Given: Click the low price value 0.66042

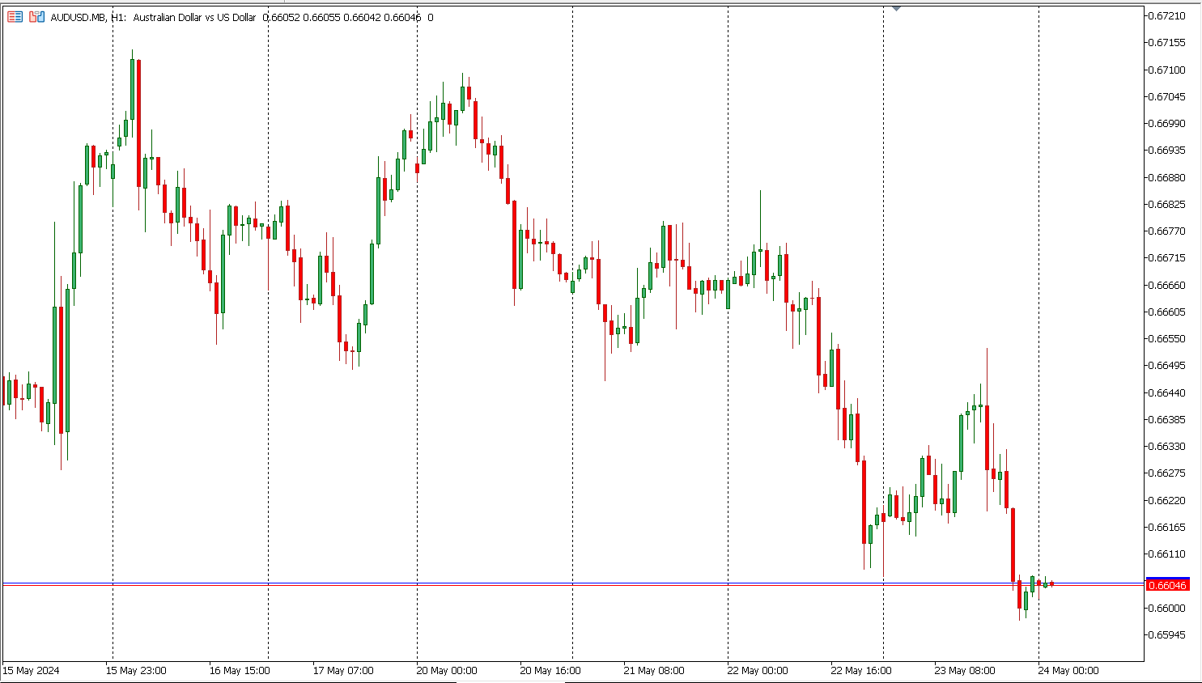Looking at the screenshot, I should click(361, 17).
